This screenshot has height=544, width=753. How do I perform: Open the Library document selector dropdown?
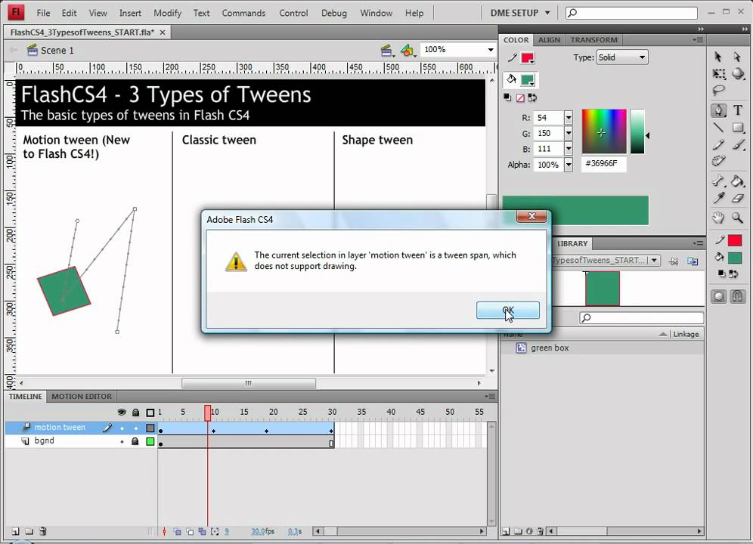654,260
